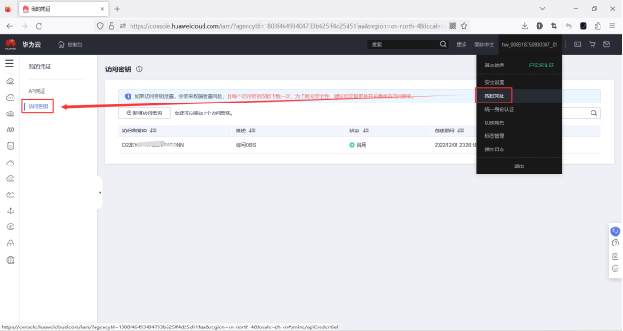Click the 新增访问密钥 button
The image size is (623, 331).
click(x=144, y=112)
